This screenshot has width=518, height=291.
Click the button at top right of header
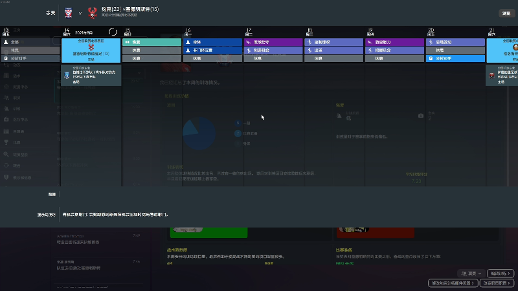[506, 13]
